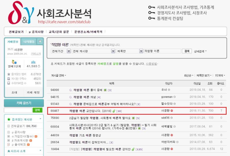Open the [10] comments link on post 88467

tap(119, 111)
